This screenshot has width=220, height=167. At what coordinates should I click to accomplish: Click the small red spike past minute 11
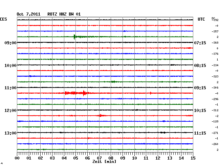151,93
